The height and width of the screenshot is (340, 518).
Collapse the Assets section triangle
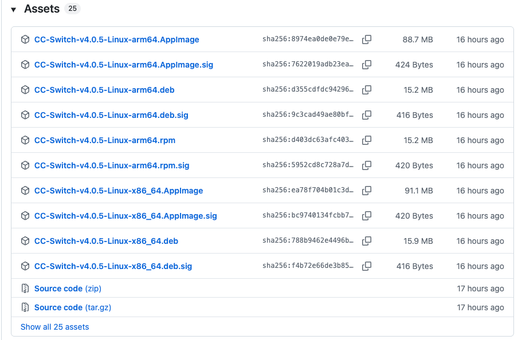pos(14,10)
